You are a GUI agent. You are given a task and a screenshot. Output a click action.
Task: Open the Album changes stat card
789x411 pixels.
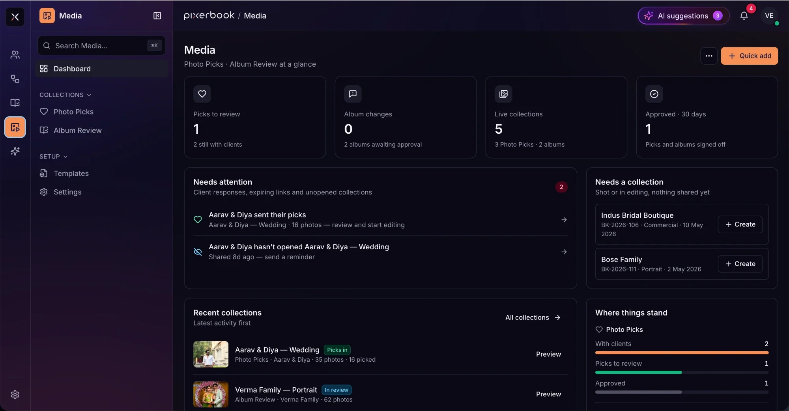point(406,117)
